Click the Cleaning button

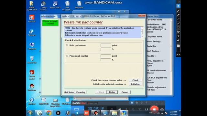(81, 92)
